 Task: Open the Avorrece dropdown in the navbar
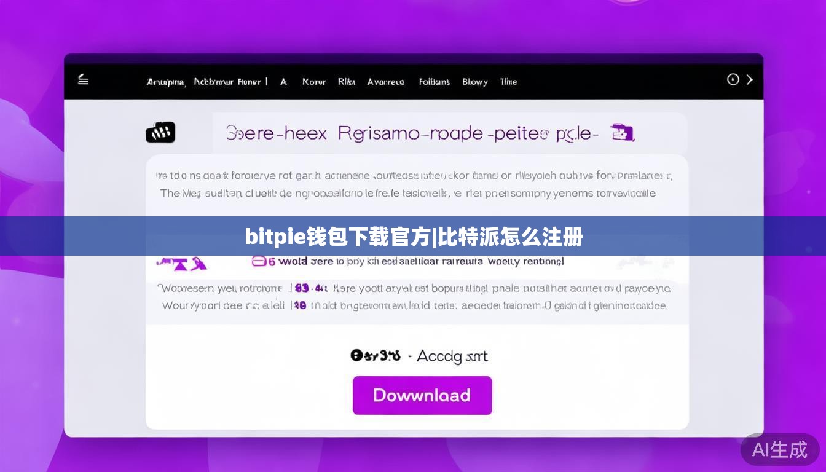(x=386, y=82)
